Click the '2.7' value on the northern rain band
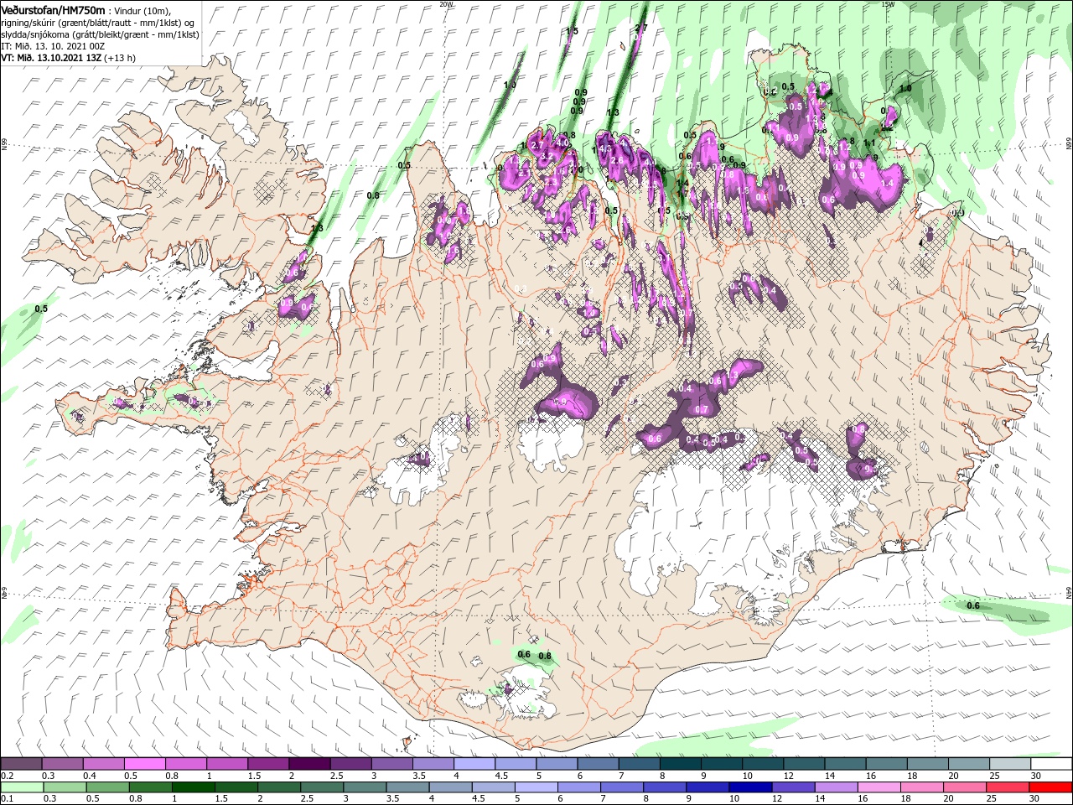The height and width of the screenshot is (805, 1073). (x=642, y=28)
